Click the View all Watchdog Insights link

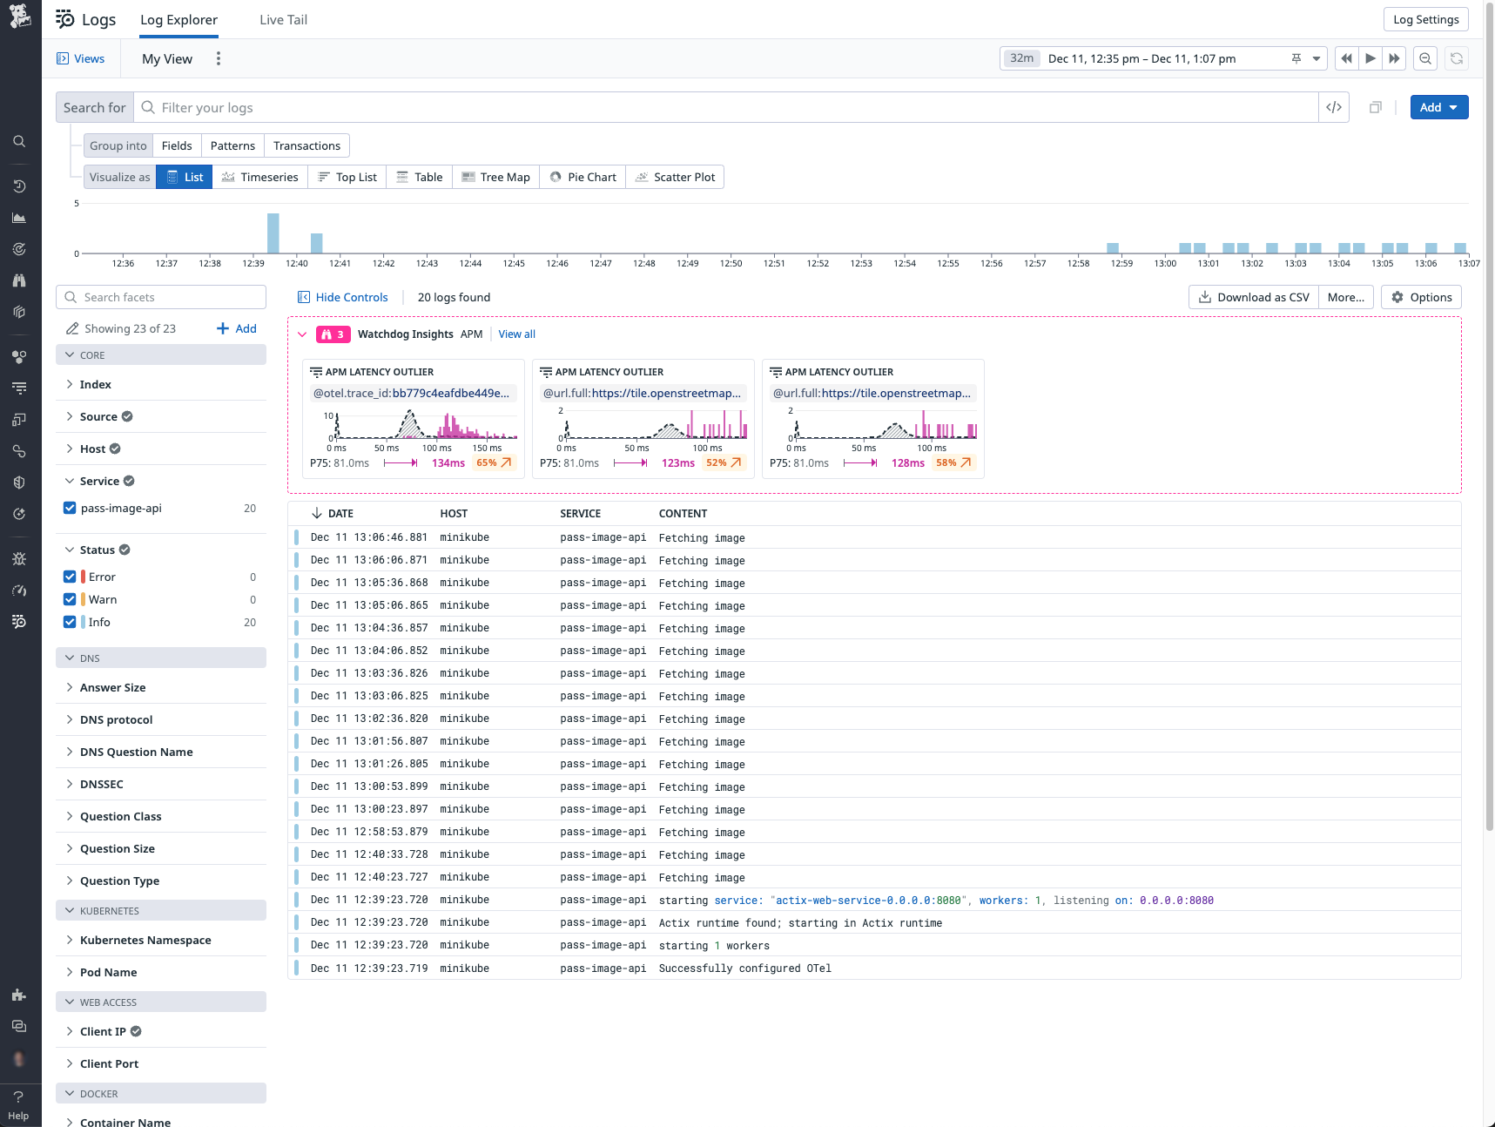click(516, 334)
